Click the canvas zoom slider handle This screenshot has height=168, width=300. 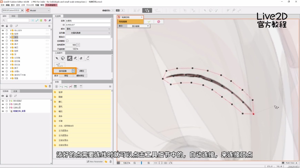[141, 163]
